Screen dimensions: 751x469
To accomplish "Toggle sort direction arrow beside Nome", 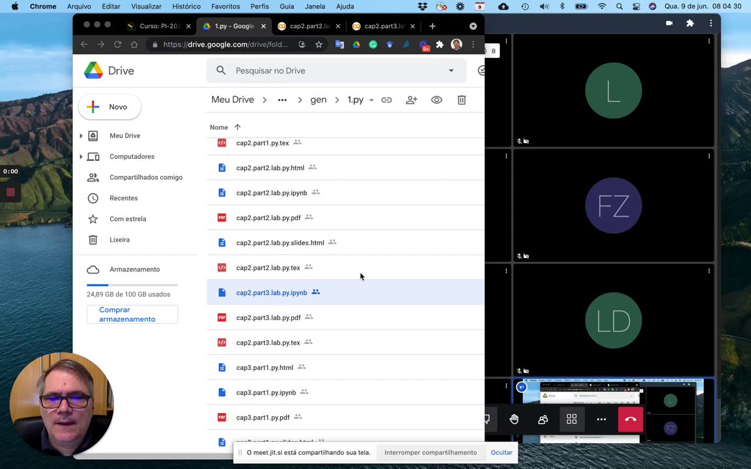I will coord(237,127).
